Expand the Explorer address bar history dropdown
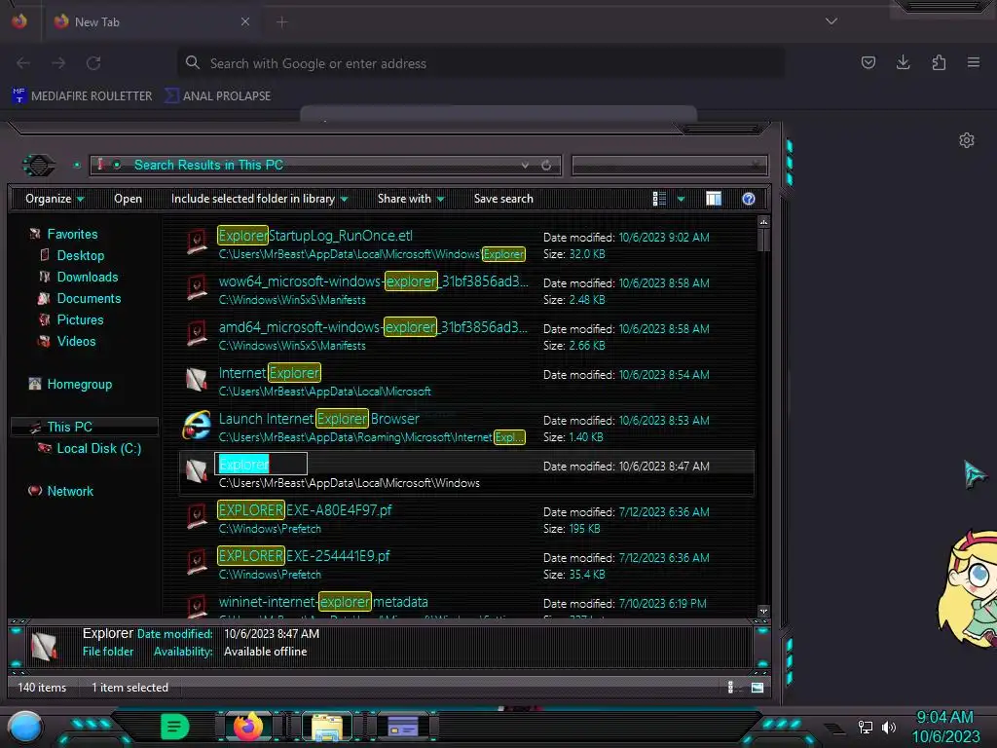 tap(525, 166)
